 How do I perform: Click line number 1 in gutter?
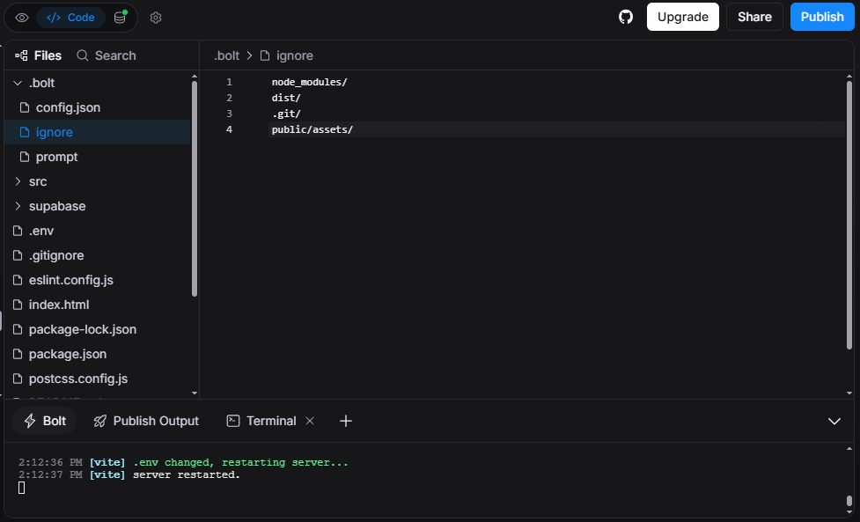[x=229, y=82]
